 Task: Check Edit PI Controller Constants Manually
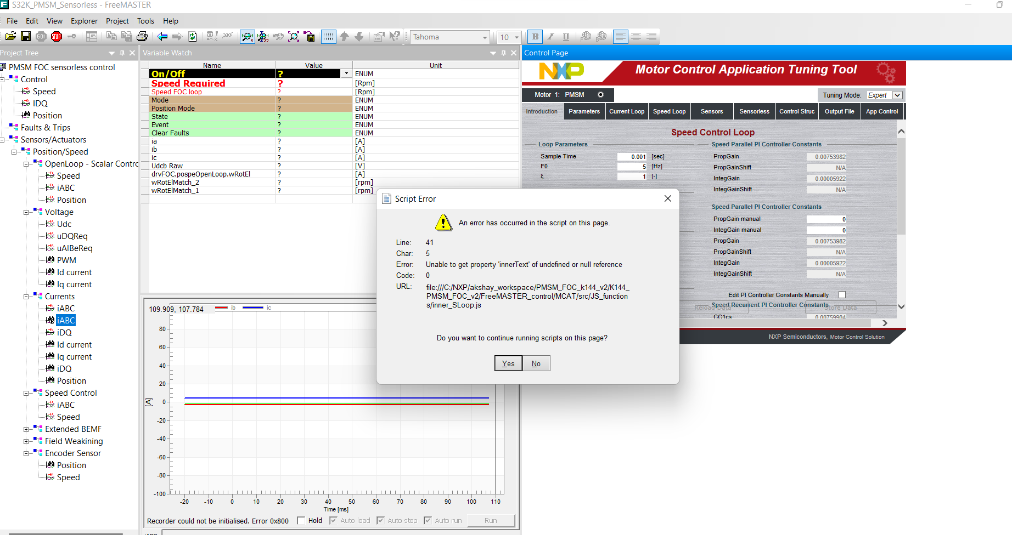click(x=842, y=294)
